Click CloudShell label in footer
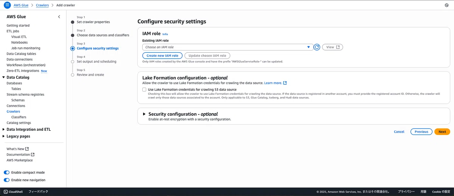Viewport: 454px width, 196px height. (x=16, y=191)
